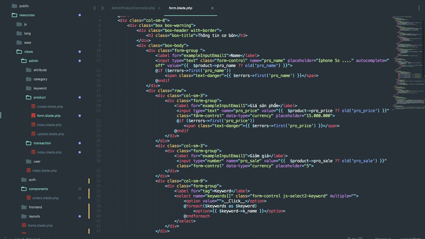
Task: Click the lang folder icon
Action: click(19, 33)
